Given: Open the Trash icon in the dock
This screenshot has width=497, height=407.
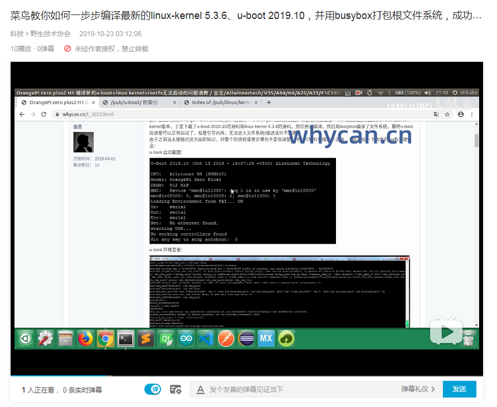Looking at the screenshot, I should click(x=469, y=339).
